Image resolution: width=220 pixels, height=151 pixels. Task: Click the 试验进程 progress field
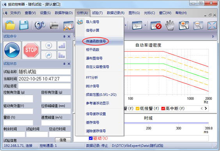pyautogui.click(x=44, y=86)
